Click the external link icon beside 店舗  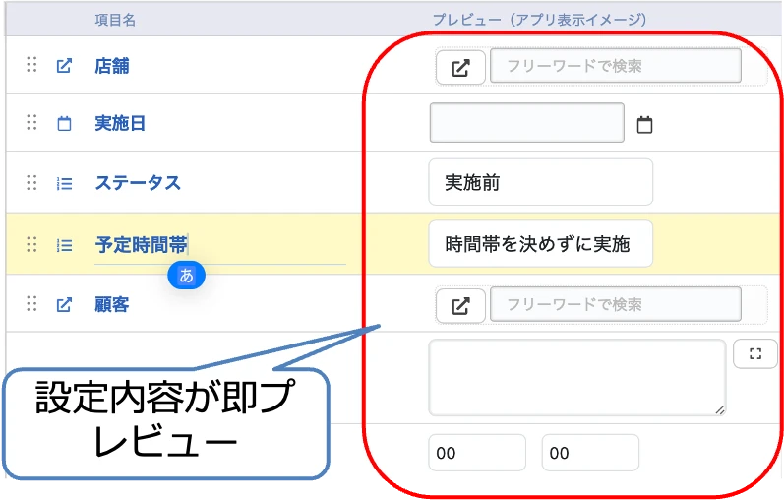click(64, 66)
